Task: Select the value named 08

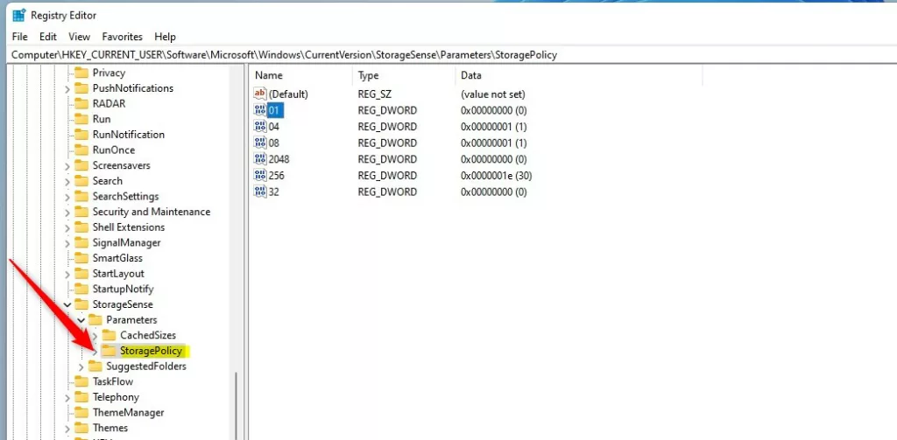Action: coord(273,143)
